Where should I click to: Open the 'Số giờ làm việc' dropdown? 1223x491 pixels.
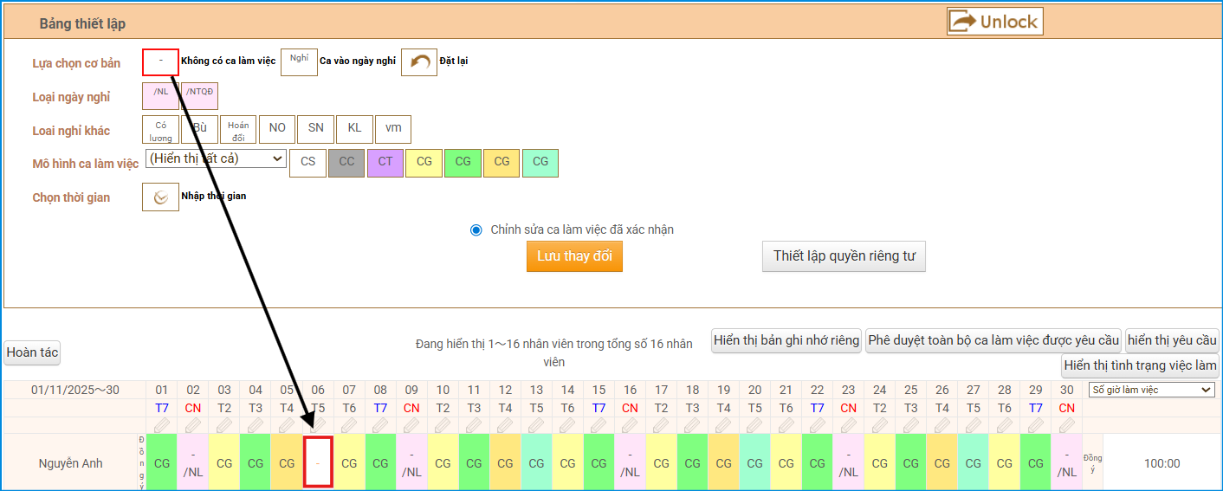1151,390
